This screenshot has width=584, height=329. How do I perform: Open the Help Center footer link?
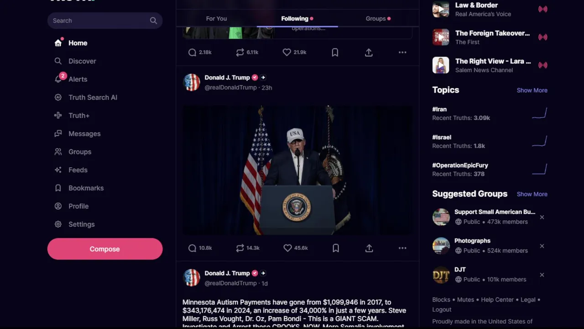(x=497, y=300)
